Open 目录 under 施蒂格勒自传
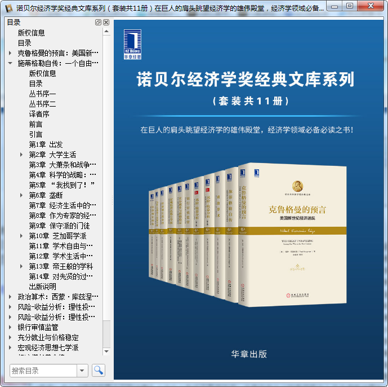 point(36,83)
